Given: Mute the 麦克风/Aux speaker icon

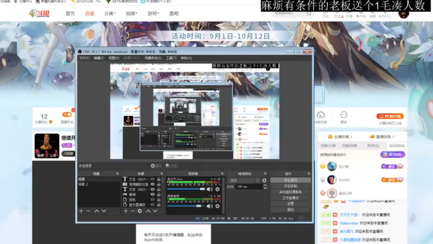Looking at the screenshot, I should point(209,189).
